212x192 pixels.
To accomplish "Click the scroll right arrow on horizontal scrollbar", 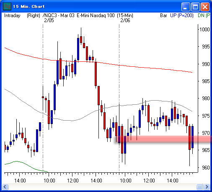I will pos(207,187).
